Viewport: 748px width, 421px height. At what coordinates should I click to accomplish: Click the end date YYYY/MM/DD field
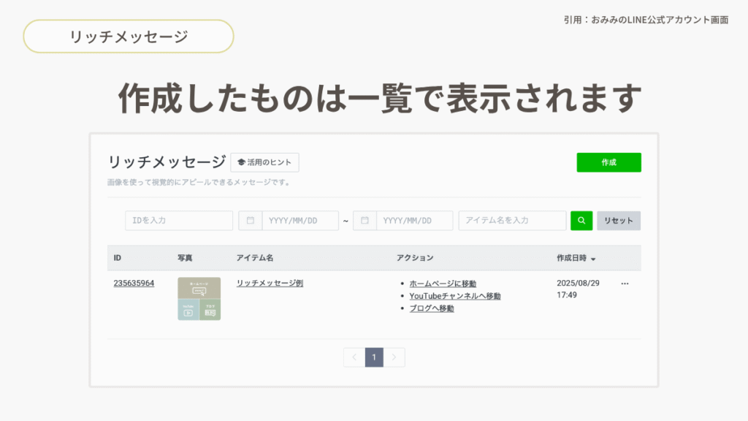pos(414,221)
